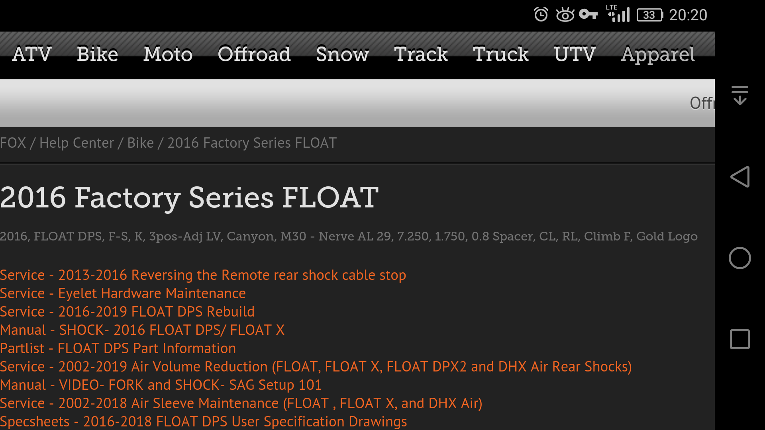Open 2016-2019 FLOAT DPS Rebuild link
The width and height of the screenshot is (765, 430).
[127, 312]
